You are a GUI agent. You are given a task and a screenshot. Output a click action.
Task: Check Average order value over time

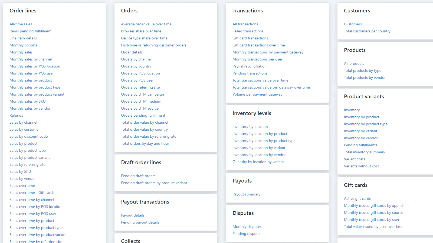(x=146, y=24)
